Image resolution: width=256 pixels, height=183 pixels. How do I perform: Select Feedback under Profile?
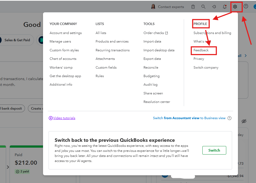point(201,50)
